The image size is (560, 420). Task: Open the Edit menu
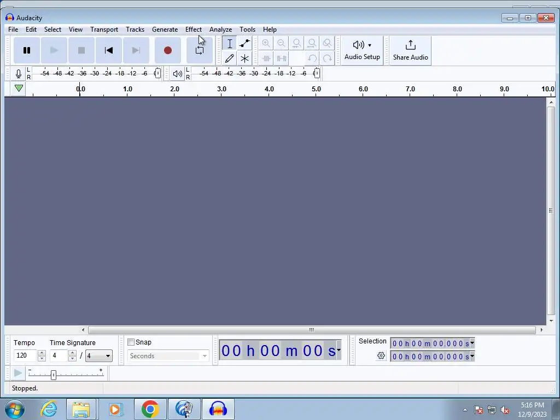point(31,30)
